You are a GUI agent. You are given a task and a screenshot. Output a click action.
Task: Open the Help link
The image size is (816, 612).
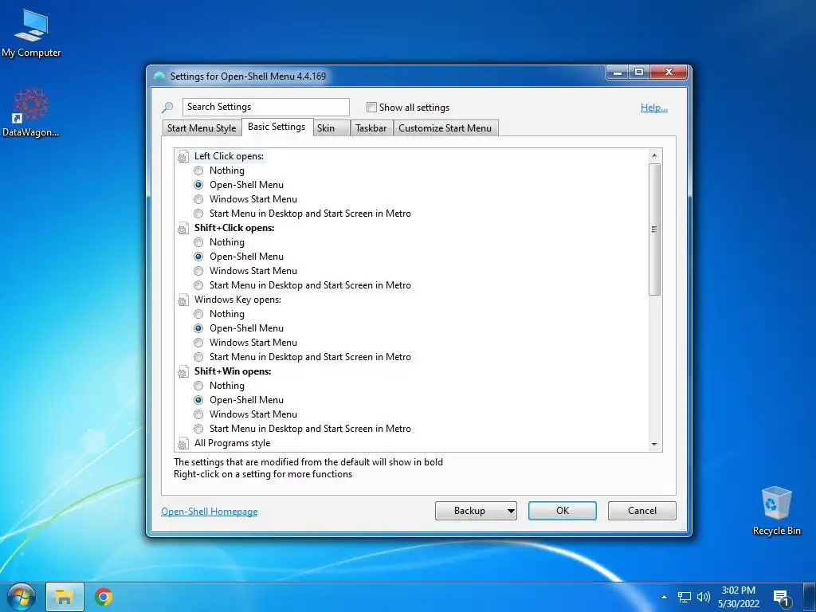(654, 108)
